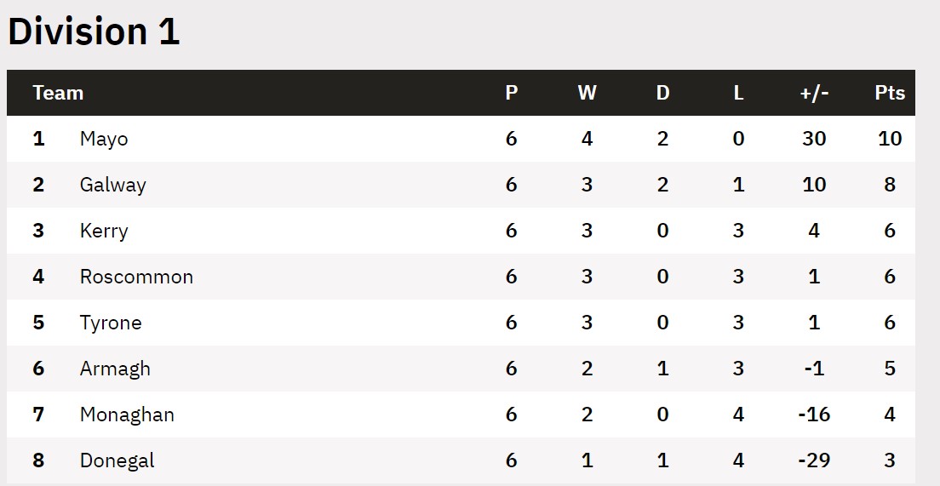Select Galway's score difference of 10
Viewport: 940px width, 486px height.
point(814,185)
